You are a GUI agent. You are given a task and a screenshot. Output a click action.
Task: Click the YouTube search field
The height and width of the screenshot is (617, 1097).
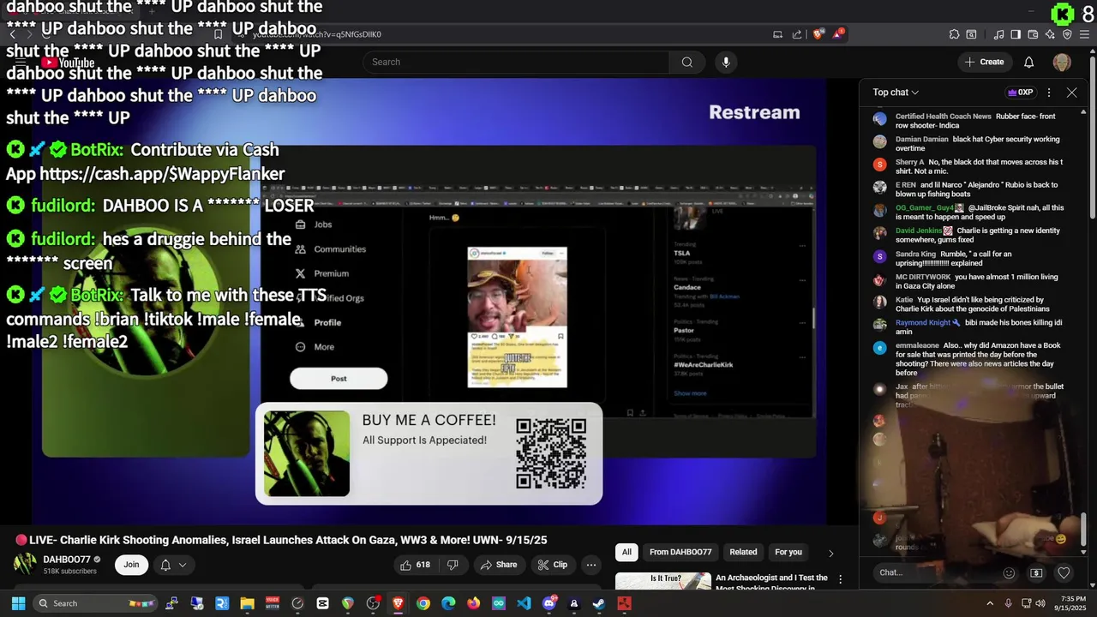[x=516, y=62]
